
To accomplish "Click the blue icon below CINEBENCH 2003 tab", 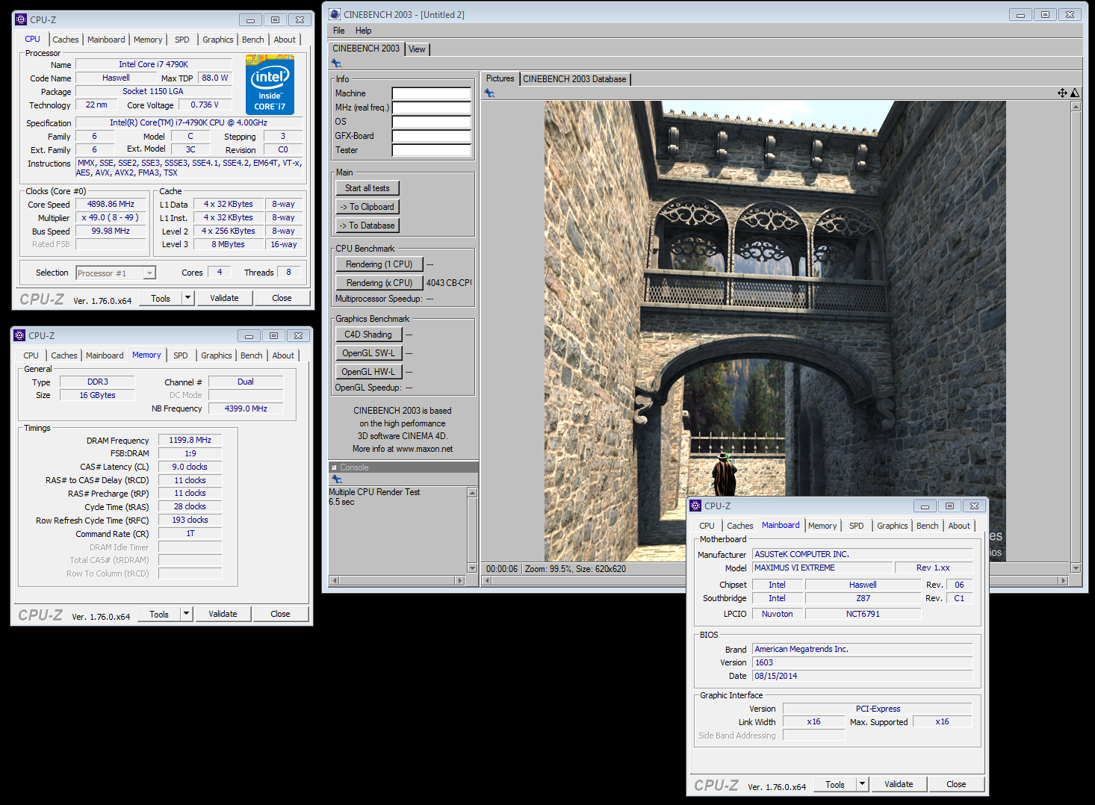I will point(336,63).
